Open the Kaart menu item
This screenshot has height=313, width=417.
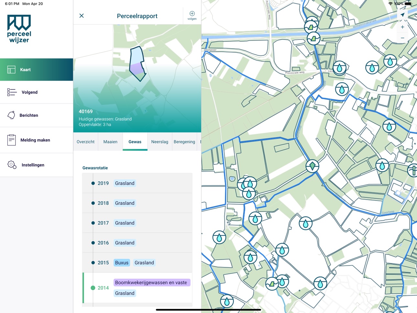(37, 70)
